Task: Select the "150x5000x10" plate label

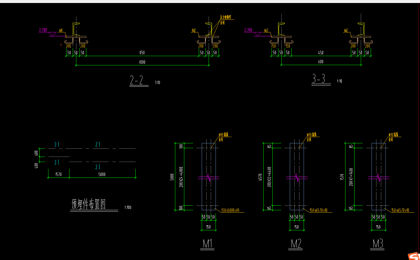Action: (231, 211)
